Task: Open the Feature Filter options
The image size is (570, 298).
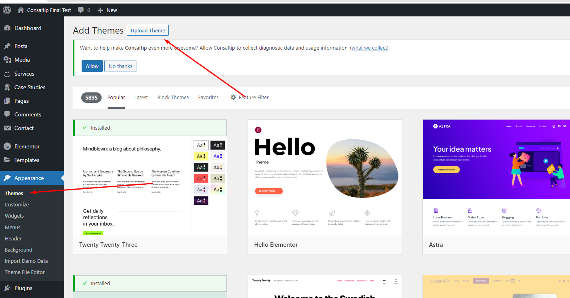Action: (x=250, y=97)
